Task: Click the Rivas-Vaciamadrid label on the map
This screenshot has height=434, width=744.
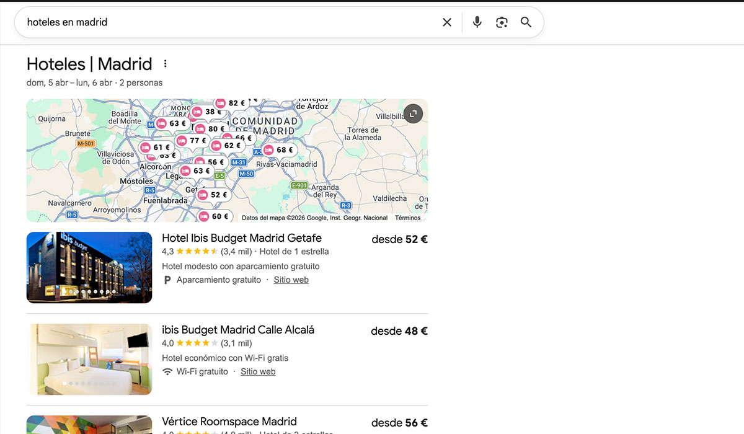Action: [286, 164]
